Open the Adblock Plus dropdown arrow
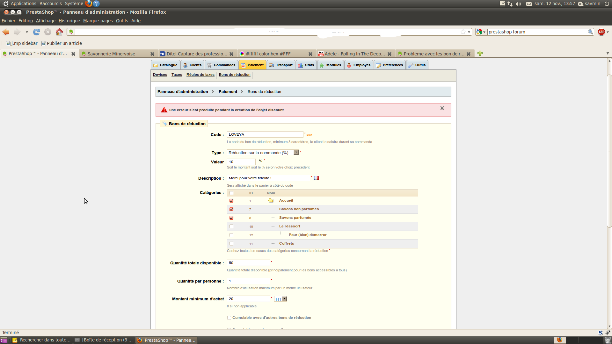Viewport: 612px width, 344px height. coord(608,32)
